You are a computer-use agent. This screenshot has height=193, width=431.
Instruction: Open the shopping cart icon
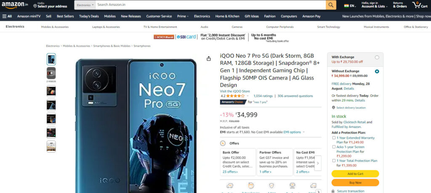[x=420, y=5]
